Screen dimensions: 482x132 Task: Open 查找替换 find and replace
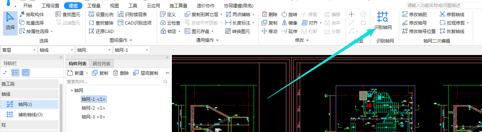click(x=101, y=23)
